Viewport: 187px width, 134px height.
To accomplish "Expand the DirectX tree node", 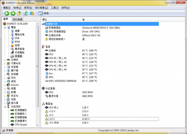I will click(x=5, y=85).
